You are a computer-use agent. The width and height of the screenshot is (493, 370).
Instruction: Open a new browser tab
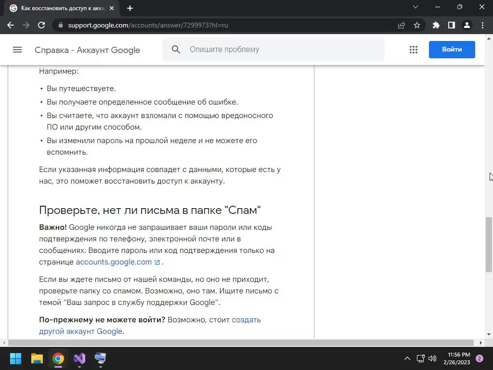tap(130, 9)
